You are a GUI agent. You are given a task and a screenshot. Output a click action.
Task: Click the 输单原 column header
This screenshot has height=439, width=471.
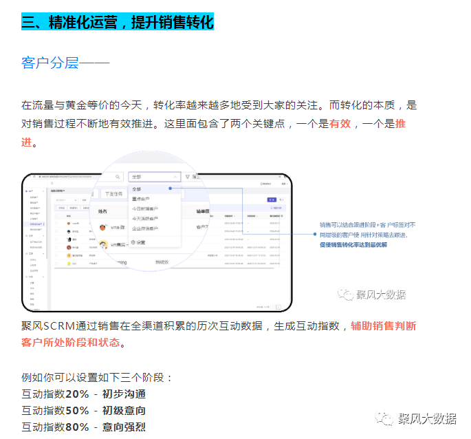point(203,211)
